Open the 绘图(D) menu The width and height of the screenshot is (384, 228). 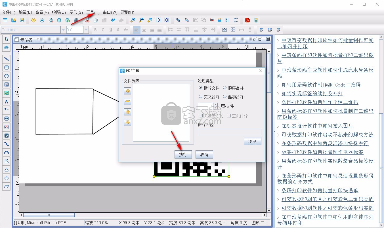pos(59,12)
